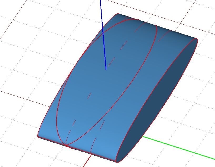Select the topmost corner vertex of the solid
Screen dimensions: 215x167
[118, 14]
